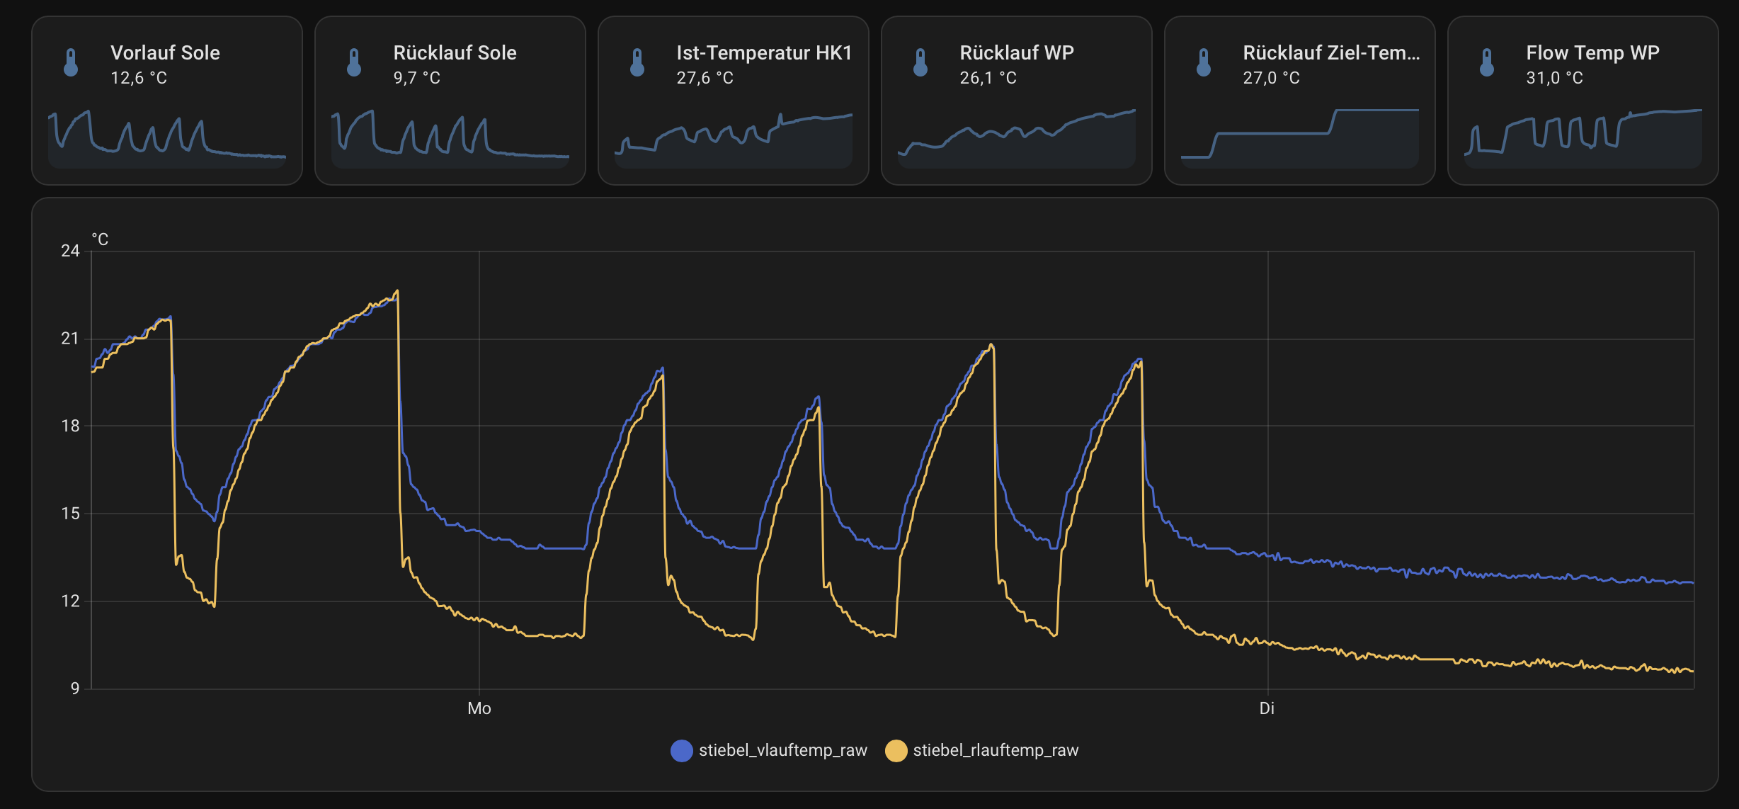Click thermometer icon on Vorlauf Sole card
The height and width of the screenshot is (809, 1739).
point(71,62)
